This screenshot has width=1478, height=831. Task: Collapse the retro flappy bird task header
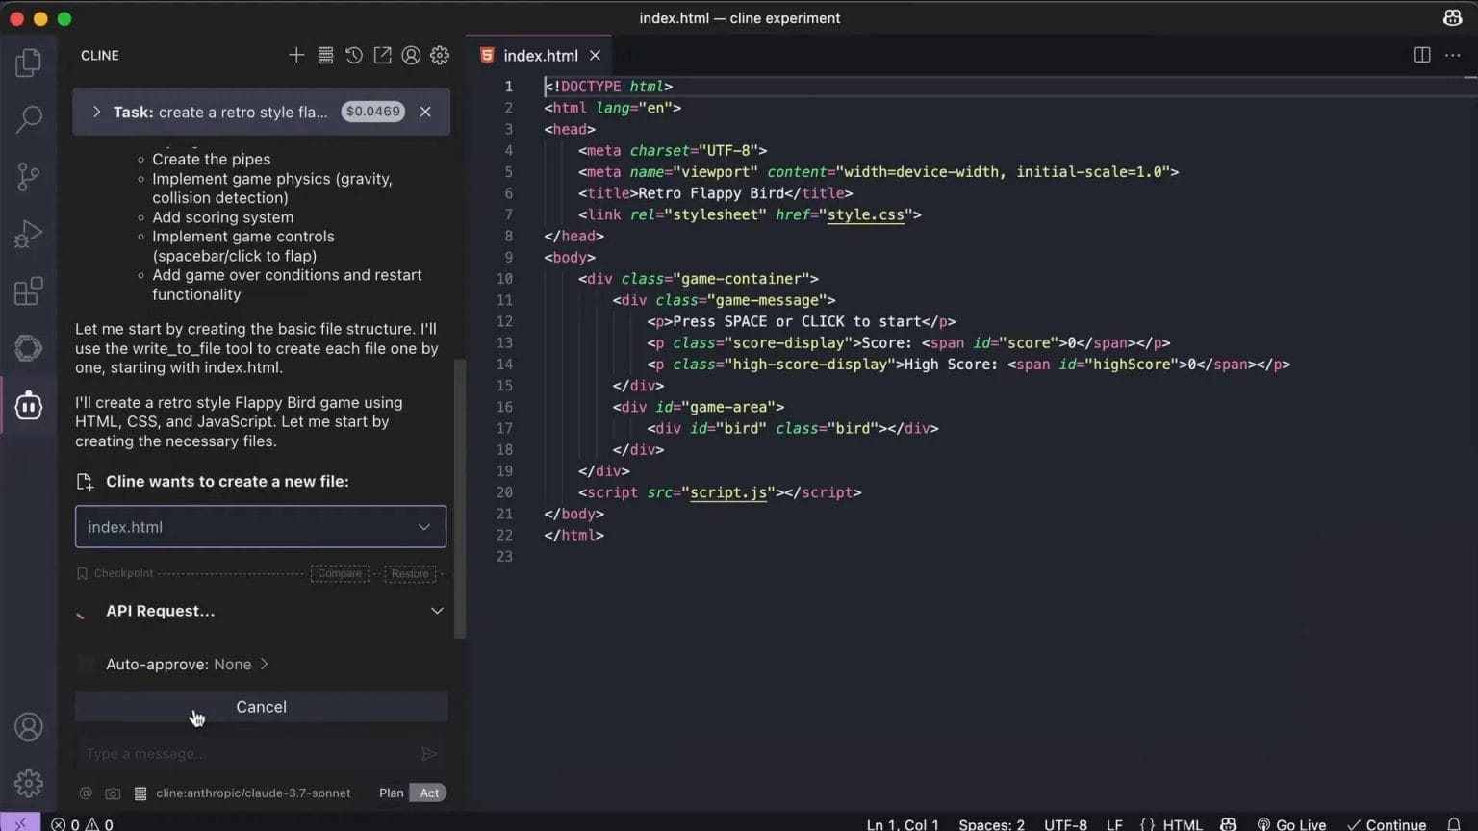[x=96, y=112]
